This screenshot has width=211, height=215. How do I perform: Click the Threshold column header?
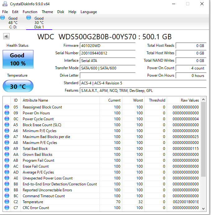click(156, 100)
